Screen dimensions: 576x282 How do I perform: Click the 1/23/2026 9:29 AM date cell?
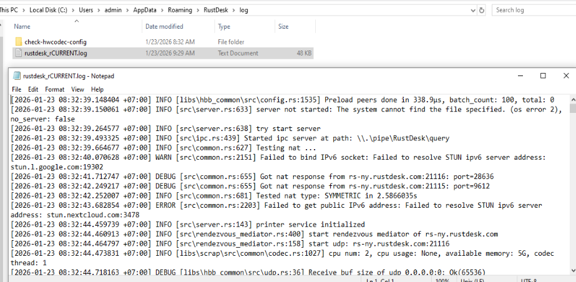tap(170, 53)
